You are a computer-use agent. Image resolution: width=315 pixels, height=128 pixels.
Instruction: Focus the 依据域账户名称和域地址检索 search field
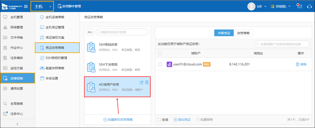[x=282, y=44]
